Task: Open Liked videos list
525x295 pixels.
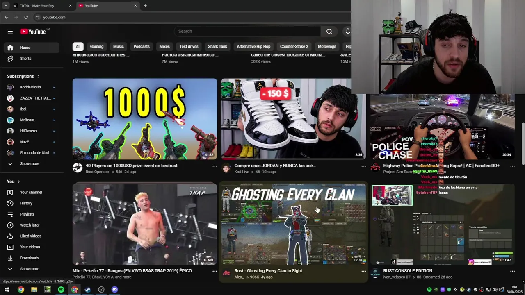Action: (32, 236)
